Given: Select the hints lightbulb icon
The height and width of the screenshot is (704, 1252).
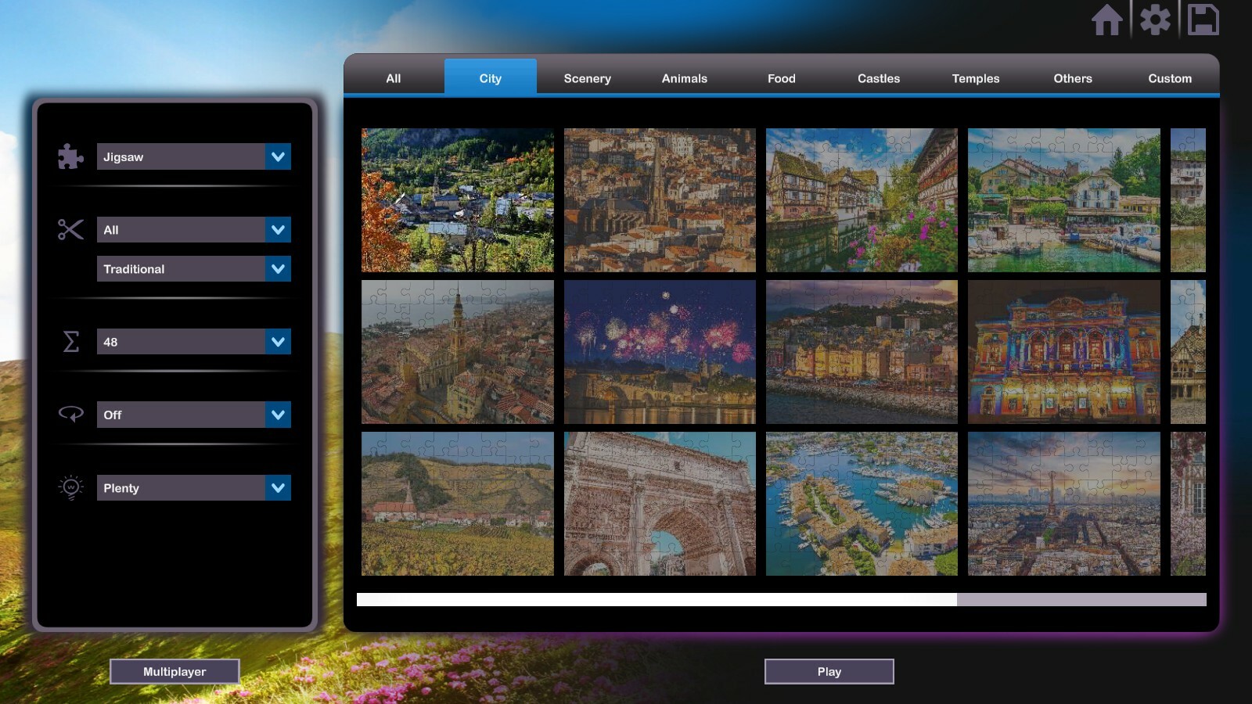Looking at the screenshot, I should click(70, 487).
